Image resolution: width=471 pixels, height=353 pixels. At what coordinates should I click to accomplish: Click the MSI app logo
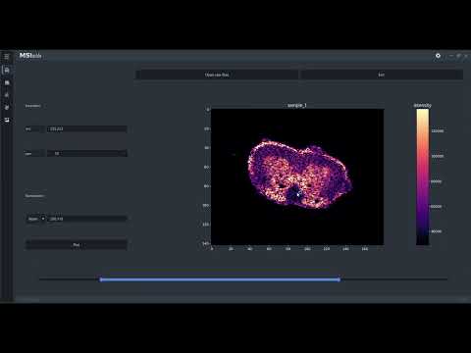(x=30, y=56)
